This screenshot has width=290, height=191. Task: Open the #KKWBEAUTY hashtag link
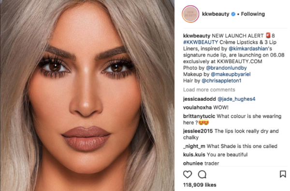(x=201, y=42)
